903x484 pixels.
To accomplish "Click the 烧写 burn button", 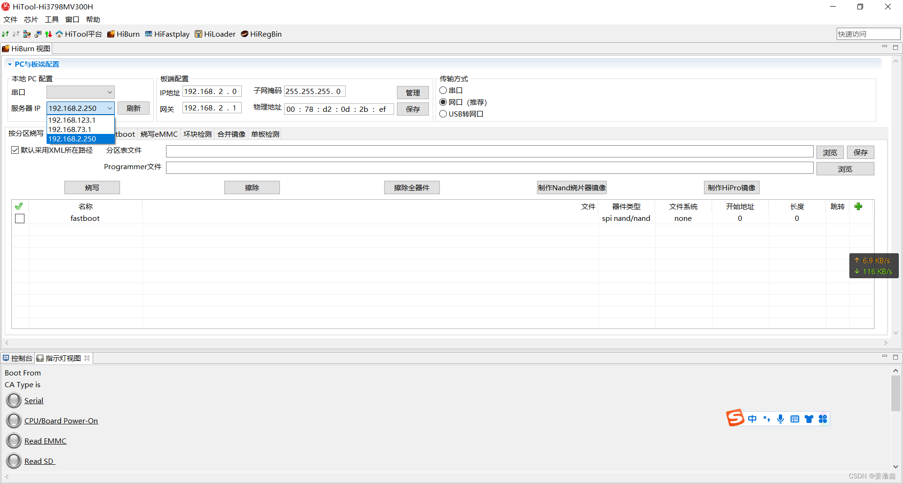I will [x=92, y=187].
